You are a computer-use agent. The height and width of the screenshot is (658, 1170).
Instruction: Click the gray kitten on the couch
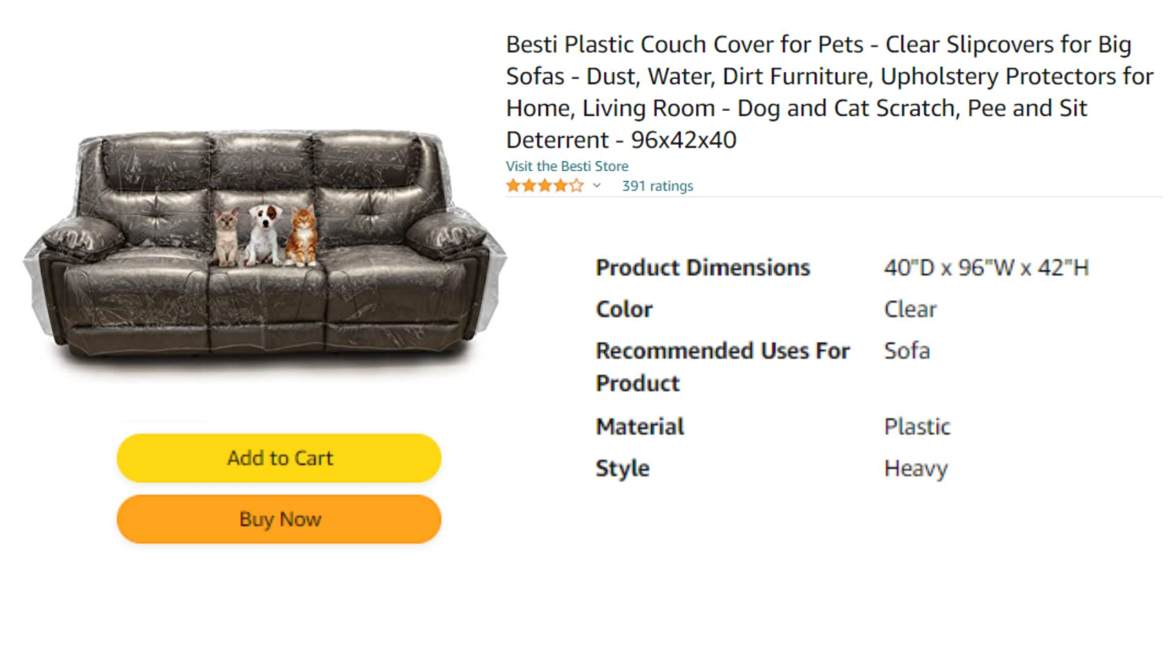227,237
